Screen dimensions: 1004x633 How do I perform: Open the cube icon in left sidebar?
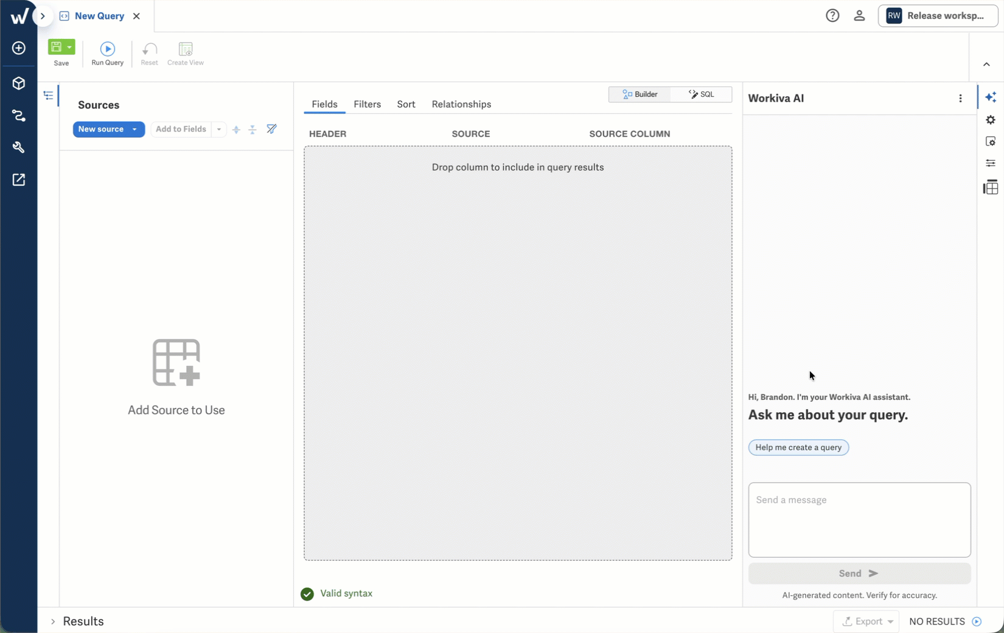click(x=19, y=83)
